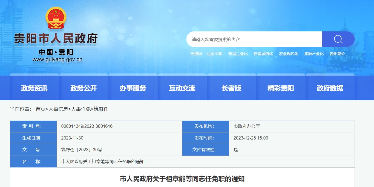Go to 首页 in breadcrumb
Viewport: 374px width, 187px height.
[x=41, y=109]
